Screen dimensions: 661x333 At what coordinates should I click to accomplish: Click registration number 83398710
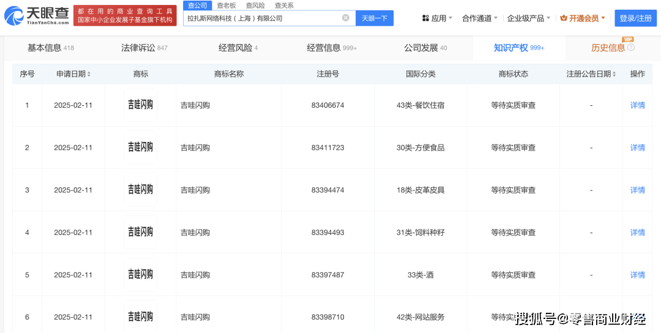pos(327,317)
